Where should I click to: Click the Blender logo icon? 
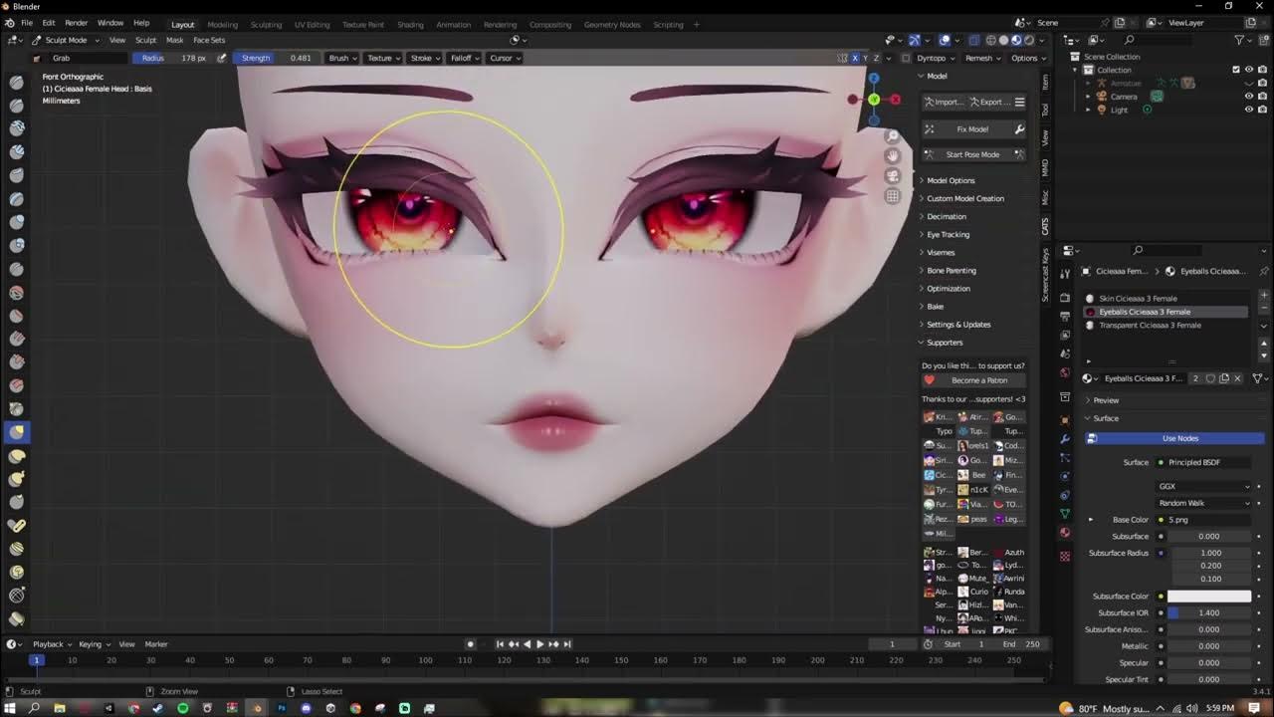pos(9,23)
